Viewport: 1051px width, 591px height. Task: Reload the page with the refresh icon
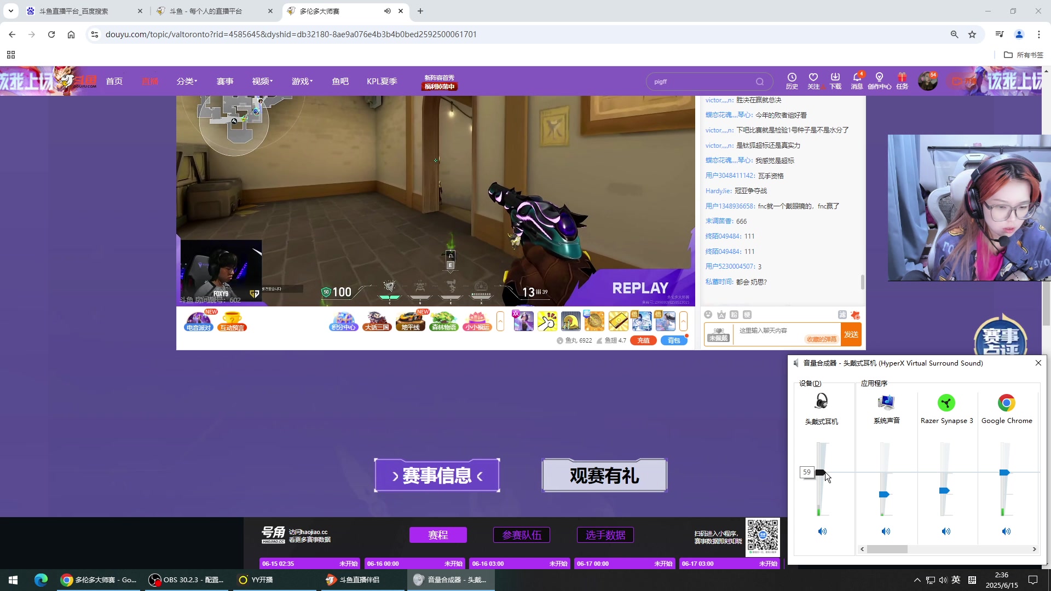point(51,34)
